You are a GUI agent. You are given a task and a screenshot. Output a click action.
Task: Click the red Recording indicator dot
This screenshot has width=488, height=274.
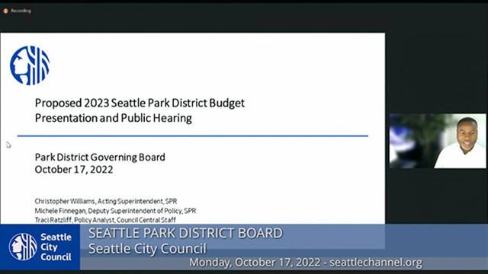[x=5, y=11]
